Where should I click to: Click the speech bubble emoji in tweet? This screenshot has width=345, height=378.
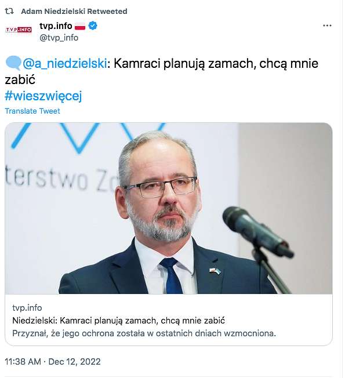coord(13,63)
